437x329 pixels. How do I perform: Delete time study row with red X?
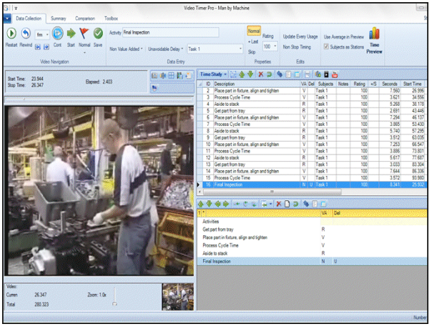pyautogui.click(x=260, y=74)
